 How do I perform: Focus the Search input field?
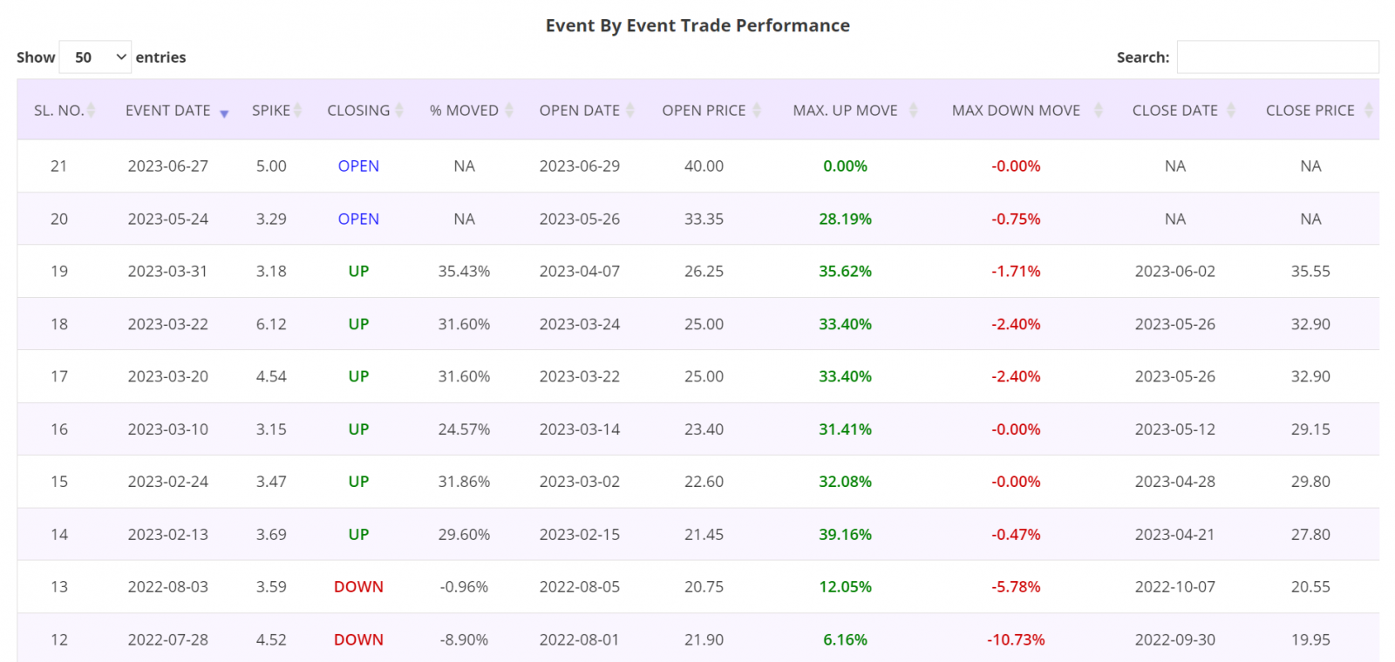1277,57
